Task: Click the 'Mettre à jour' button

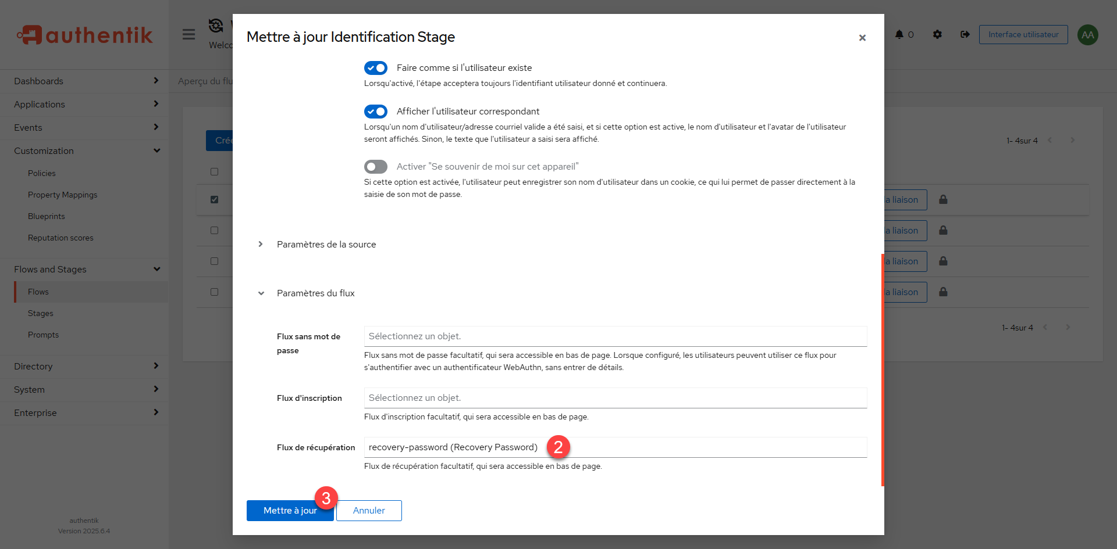Action: [x=290, y=511]
